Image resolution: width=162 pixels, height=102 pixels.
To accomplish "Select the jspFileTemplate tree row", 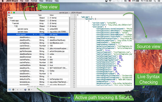I will (38, 51).
